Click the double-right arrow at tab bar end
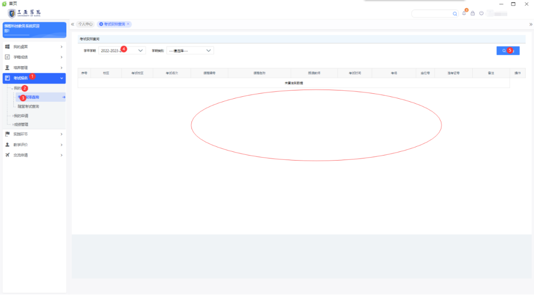The height and width of the screenshot is (296, 534). point(531,24)
